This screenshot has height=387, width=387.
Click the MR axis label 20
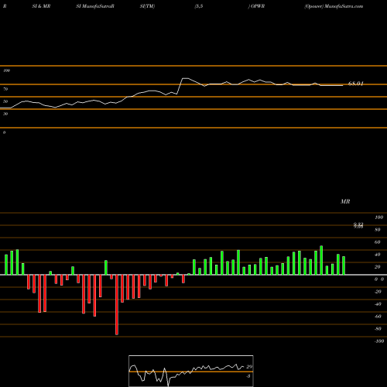[x=378, y=267]
